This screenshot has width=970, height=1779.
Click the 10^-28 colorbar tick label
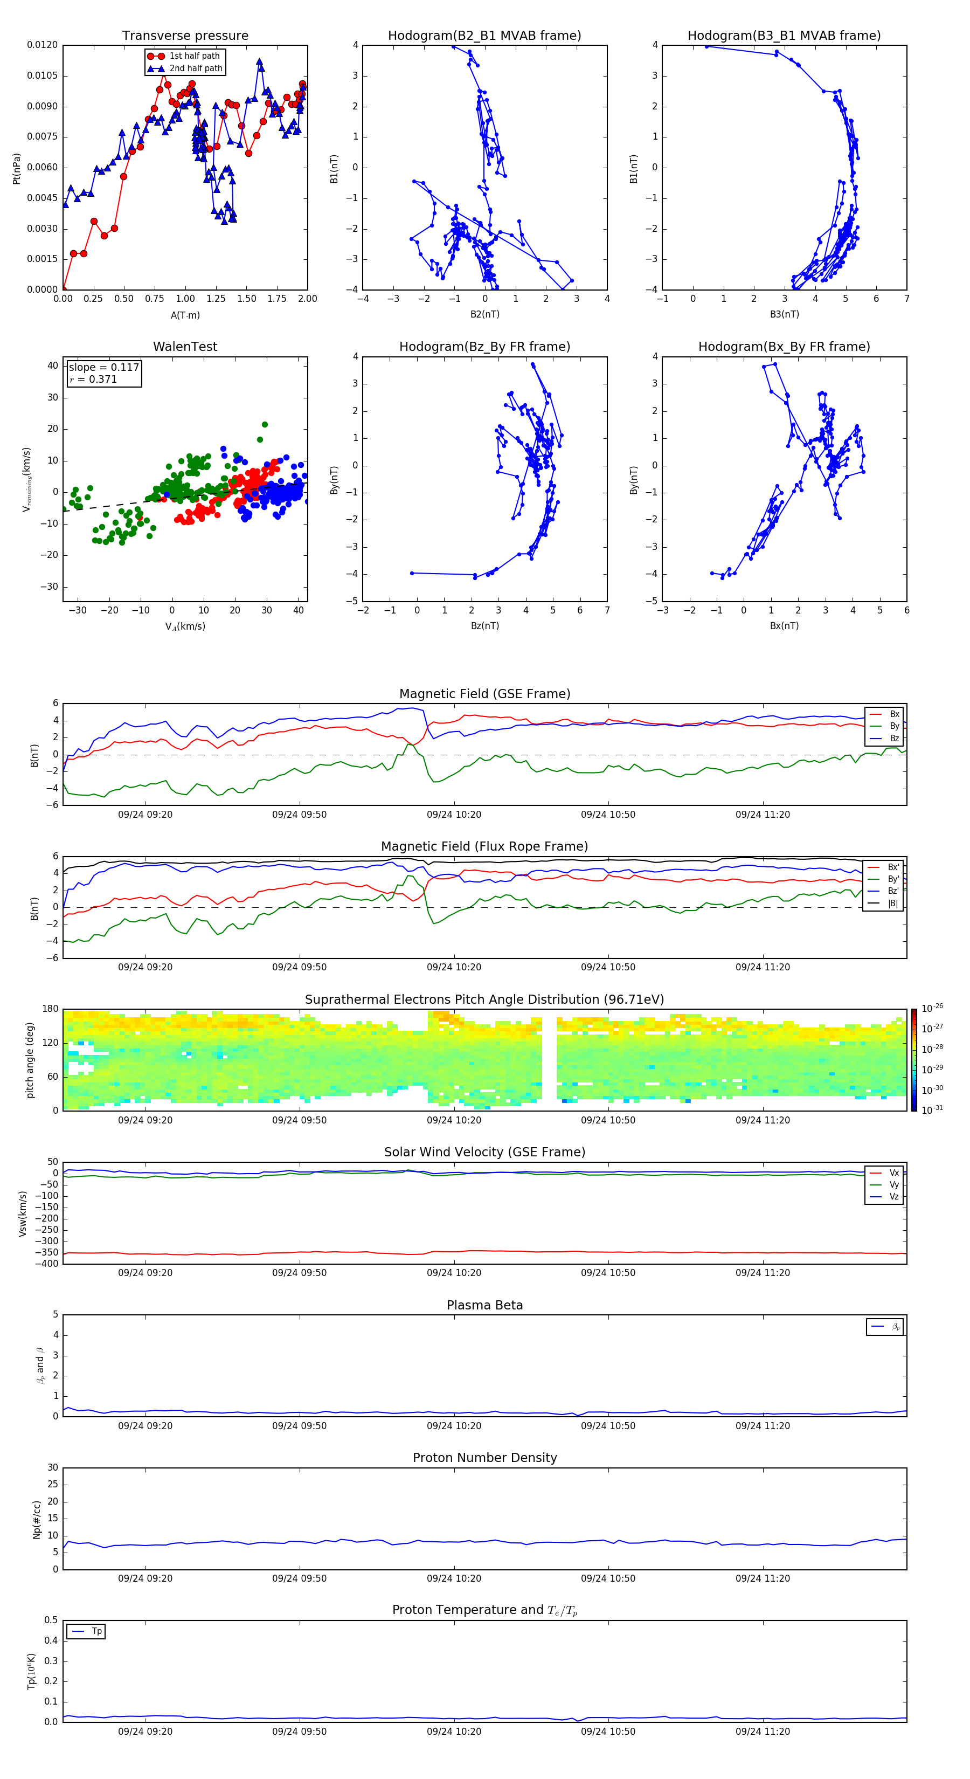(x=932, y=1049)
